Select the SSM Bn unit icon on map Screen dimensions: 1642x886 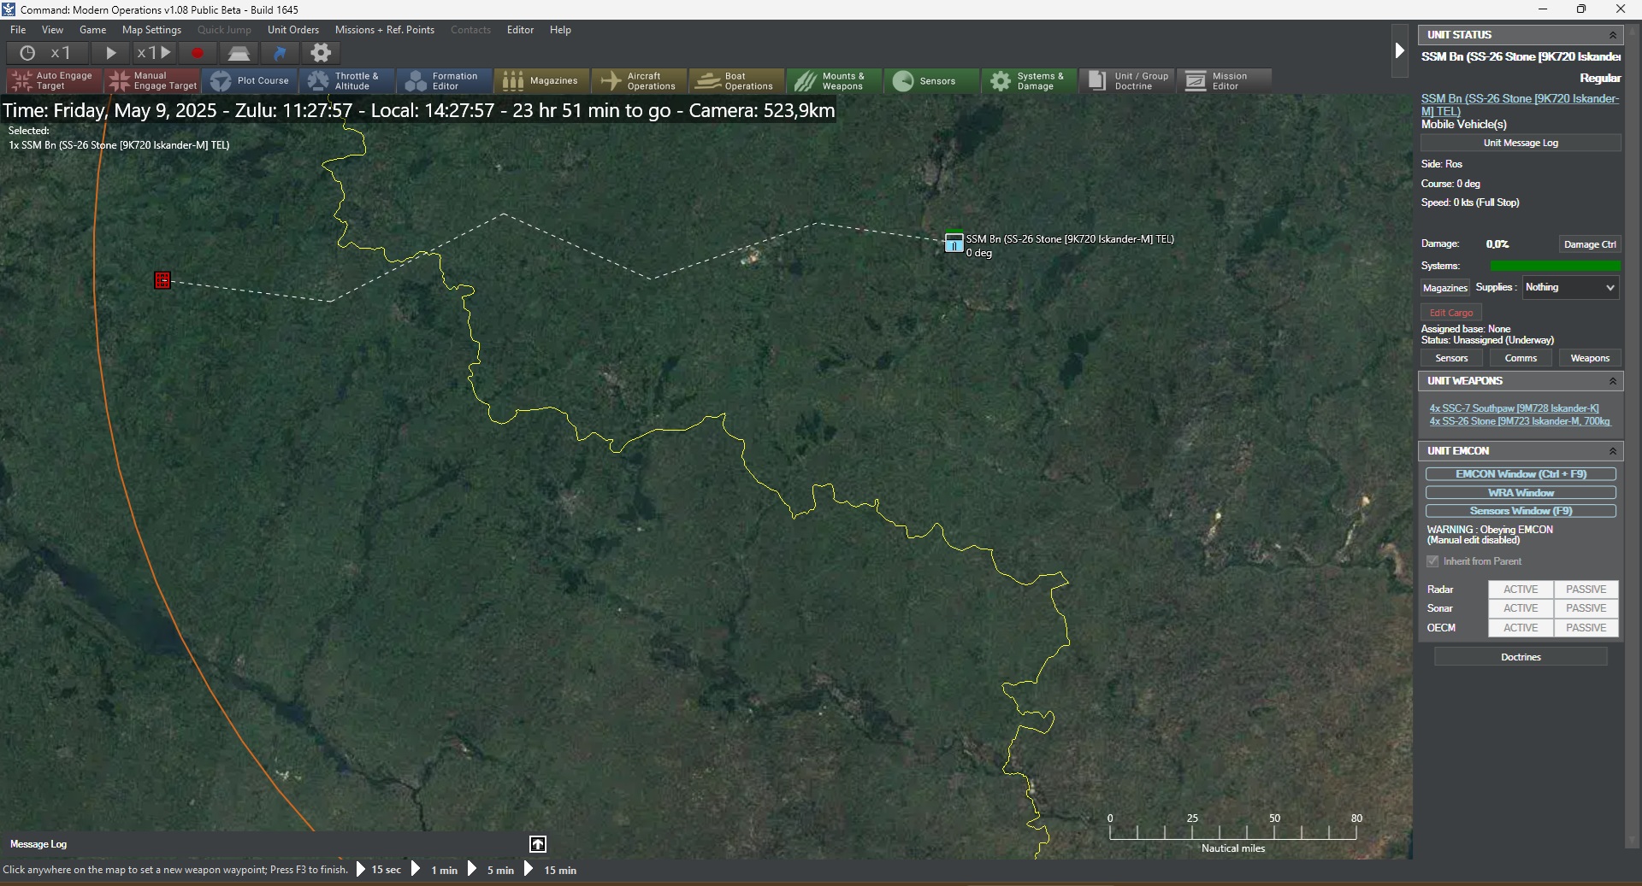point(954,243)
